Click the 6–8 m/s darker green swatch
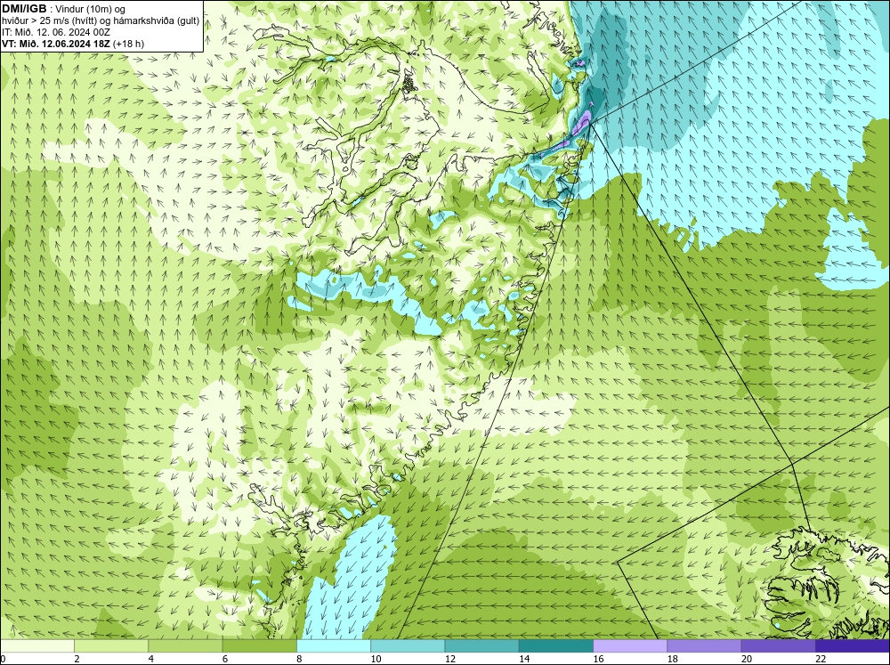Viewport: 890px width, 665px height. point(259,646)
